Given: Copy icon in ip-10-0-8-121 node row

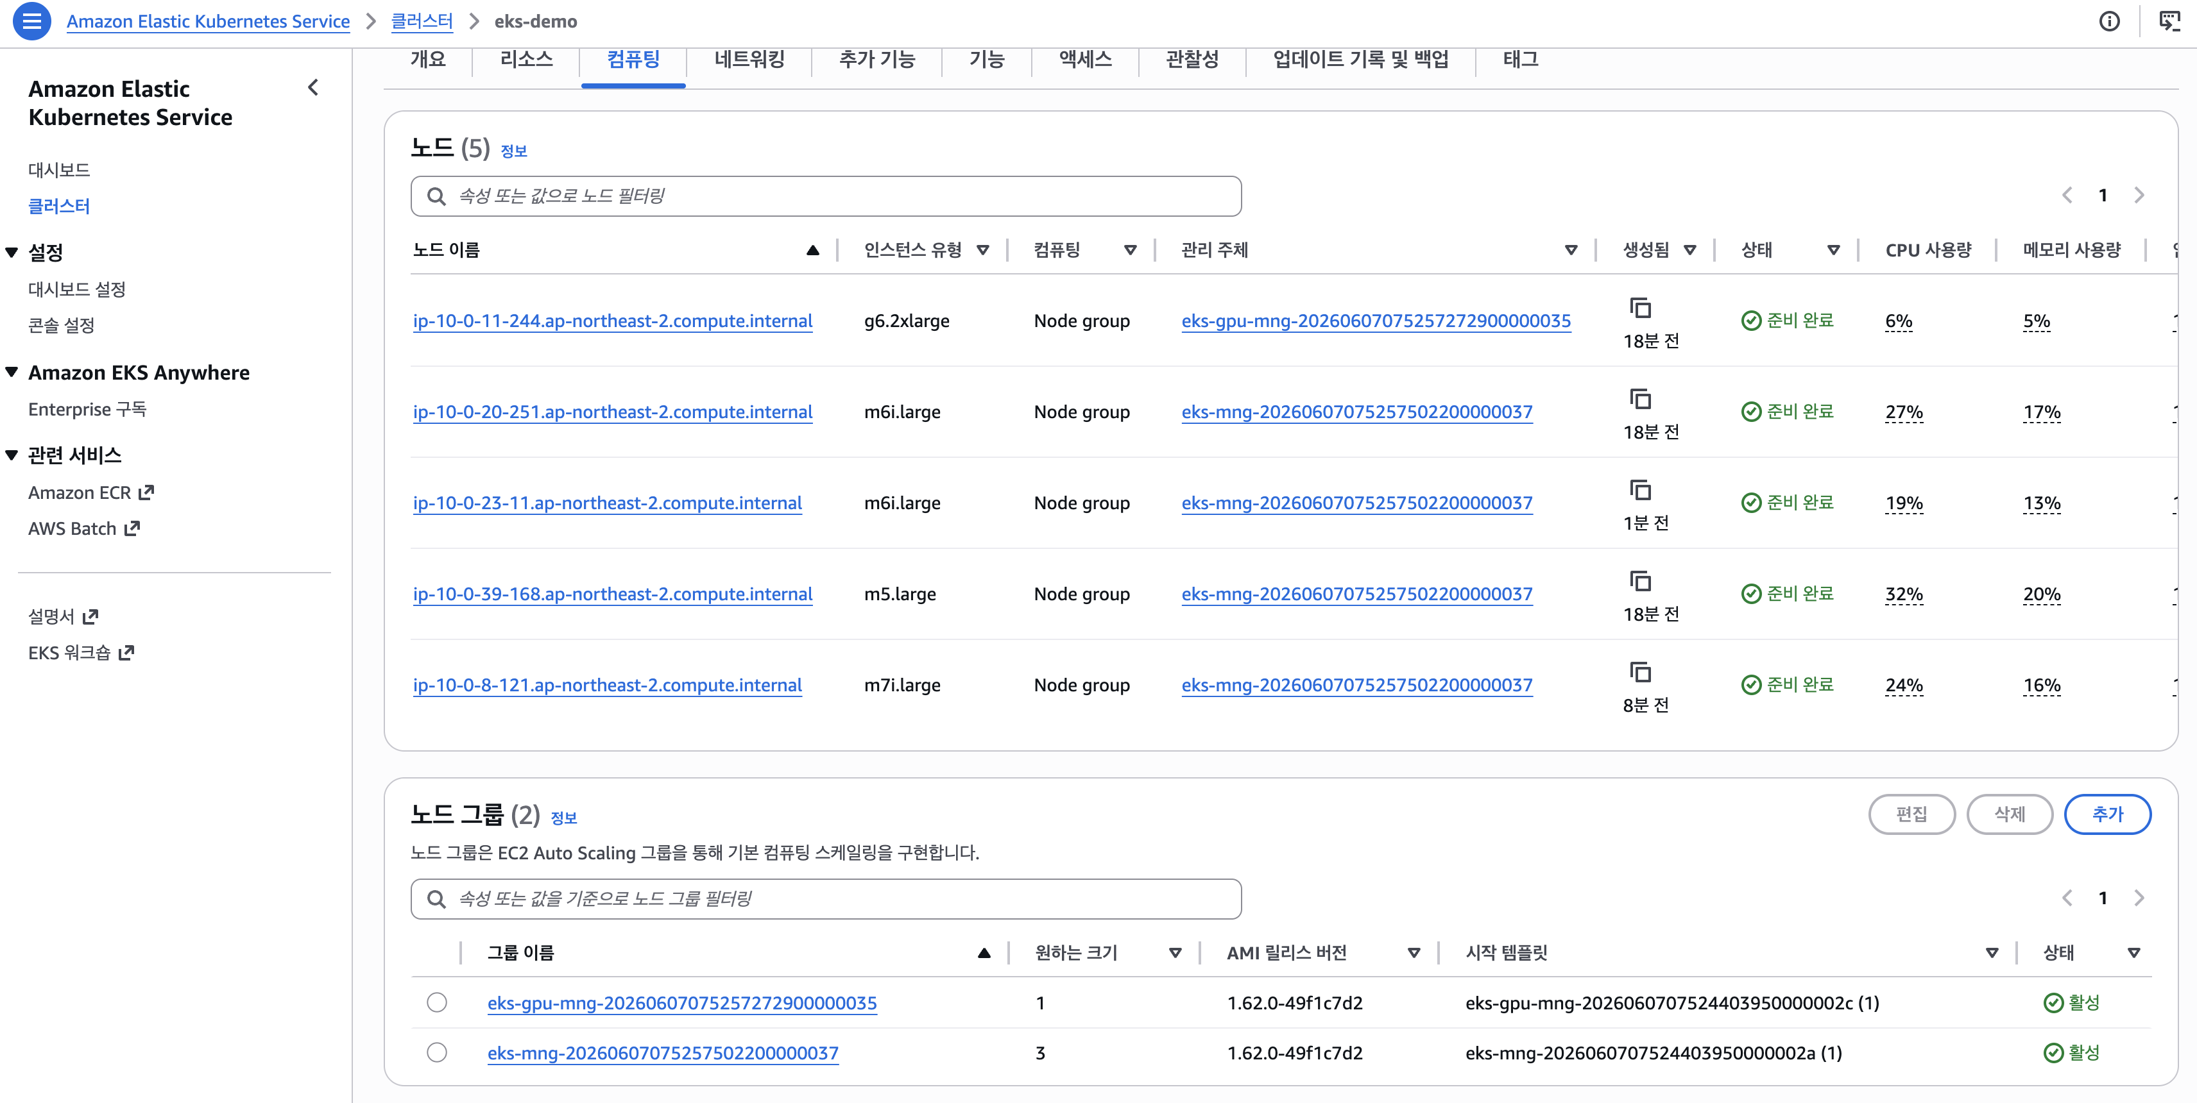Looking at the screenshot, I should 1640,673.
